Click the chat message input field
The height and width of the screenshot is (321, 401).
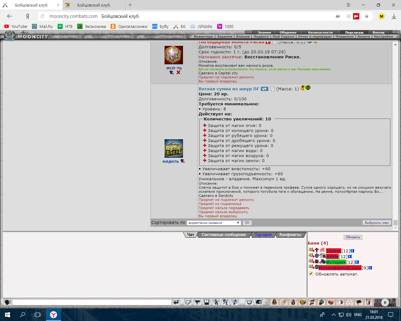click(x=91, y=302)
